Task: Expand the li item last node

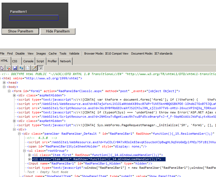Action: coord(29,159)
